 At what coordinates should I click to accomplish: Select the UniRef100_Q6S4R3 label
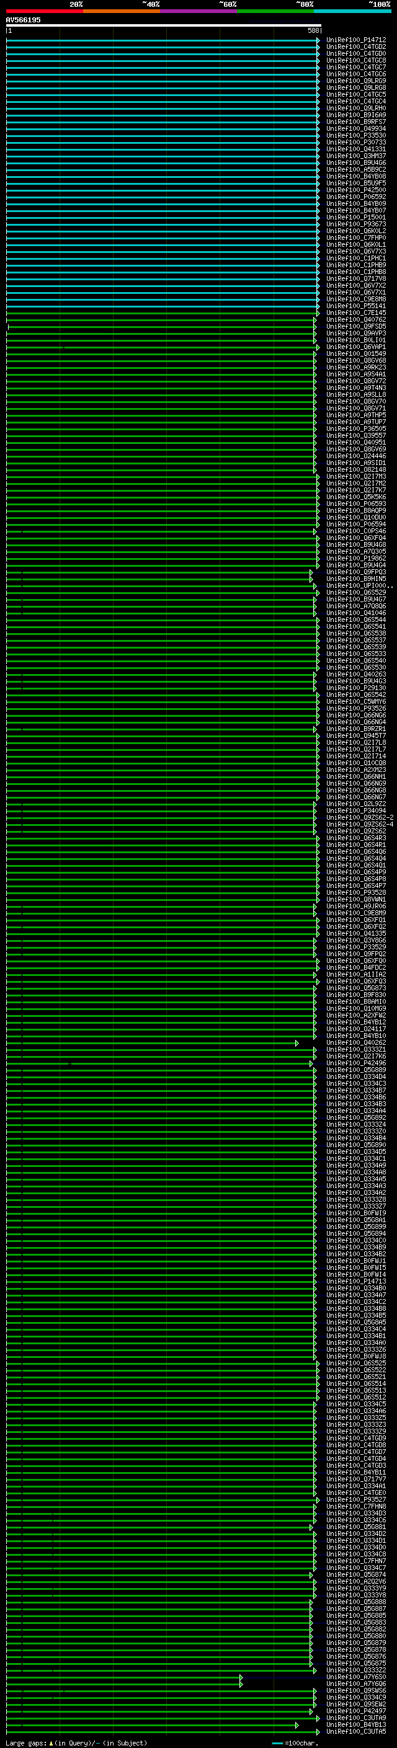[356, 838]
